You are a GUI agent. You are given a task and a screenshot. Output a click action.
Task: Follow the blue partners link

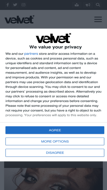click(x=31, y=54)
